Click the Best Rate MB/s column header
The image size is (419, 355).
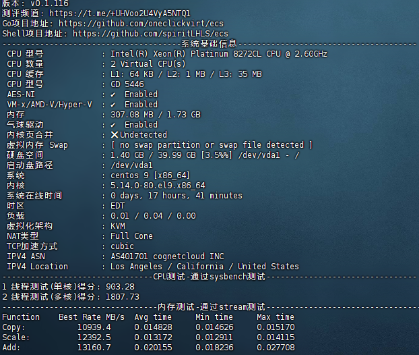[x=90, y=317]
